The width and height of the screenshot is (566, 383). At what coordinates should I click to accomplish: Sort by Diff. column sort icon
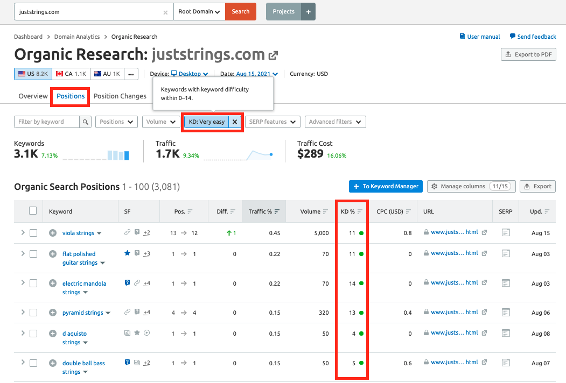pos(233,212)
